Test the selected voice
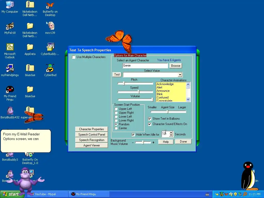 coord(117,75)
